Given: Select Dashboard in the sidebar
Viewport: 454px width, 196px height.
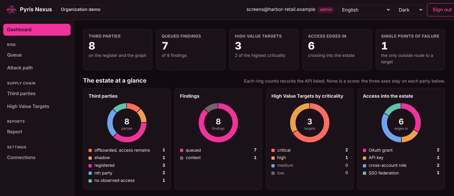Looking at the screenshot, I should (x=37, y=30).
